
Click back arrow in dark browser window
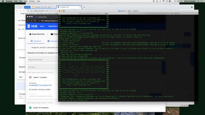[28, 21]
